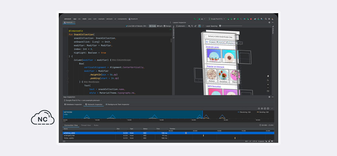
Task: Toggle the view options eye icon
Action: click(189, 26)
